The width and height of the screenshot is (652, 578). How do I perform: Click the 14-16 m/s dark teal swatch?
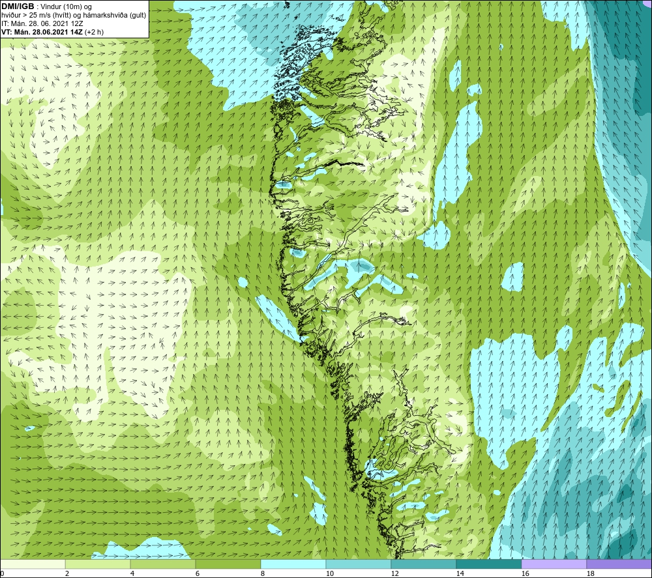(x=488, y=564)
